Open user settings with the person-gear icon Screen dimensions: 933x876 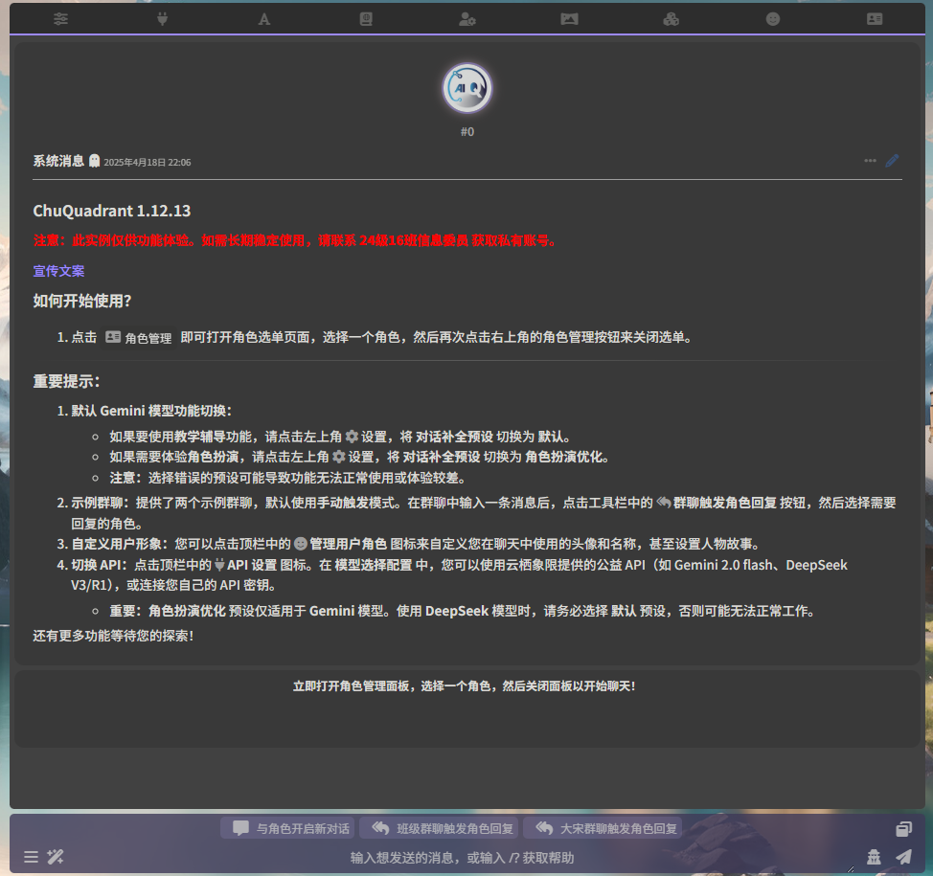point(467,19)
